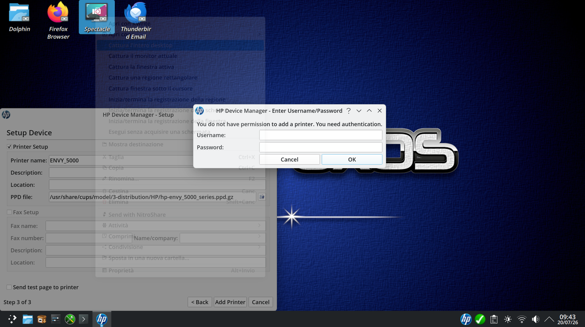Open the volume tray icon
This screenshot has height=327, width=585.
click(536, 319)
